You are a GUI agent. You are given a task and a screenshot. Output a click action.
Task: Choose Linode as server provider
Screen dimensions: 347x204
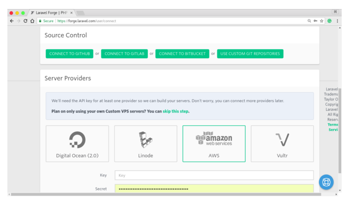point(146,143)
